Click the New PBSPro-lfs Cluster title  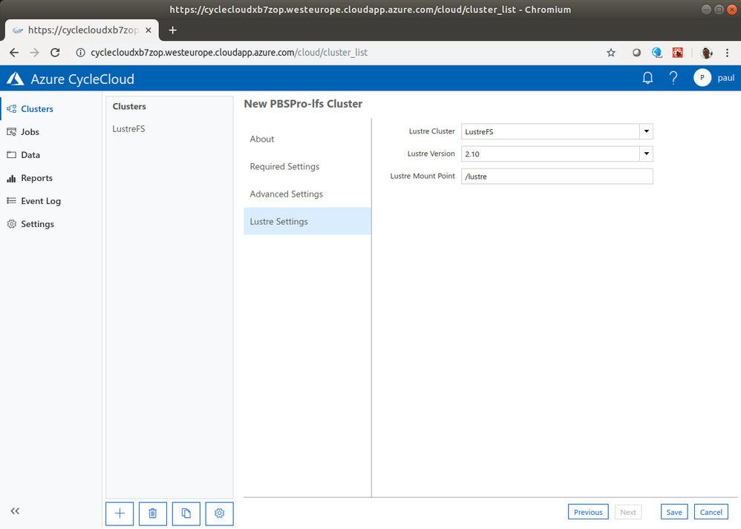(x=303, y=104)
